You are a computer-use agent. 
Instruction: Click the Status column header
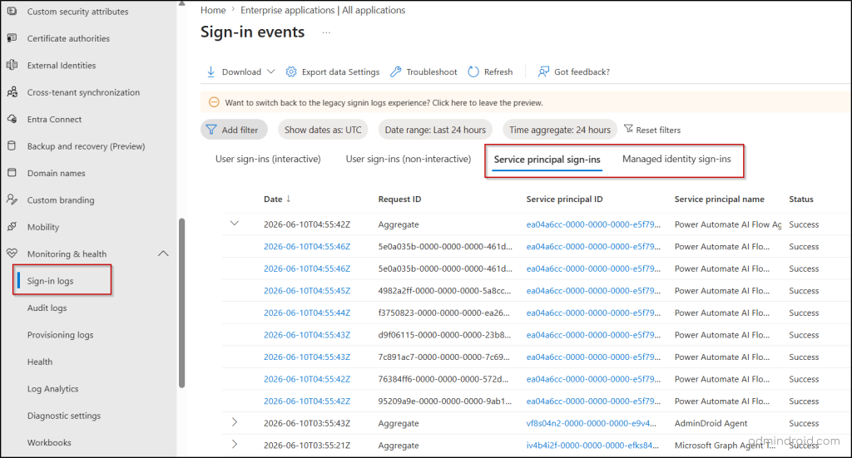pos(801,199)
